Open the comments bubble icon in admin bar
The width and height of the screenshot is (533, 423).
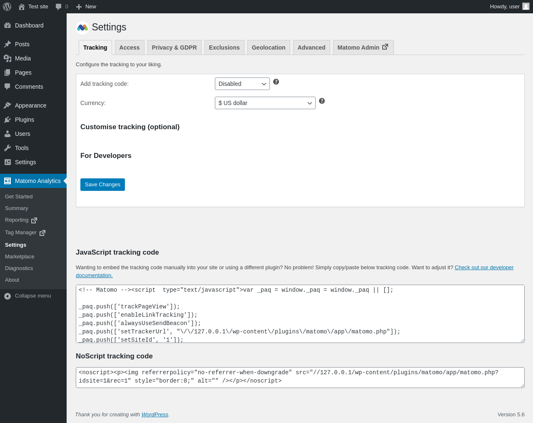pos(59,7)
